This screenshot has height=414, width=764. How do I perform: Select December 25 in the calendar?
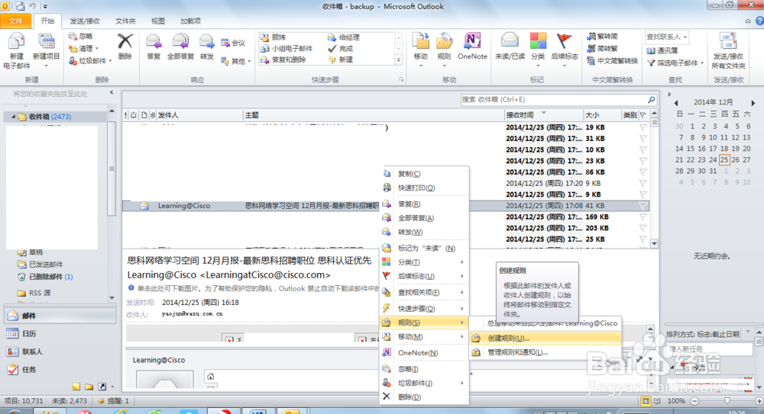tap(724, 159)
